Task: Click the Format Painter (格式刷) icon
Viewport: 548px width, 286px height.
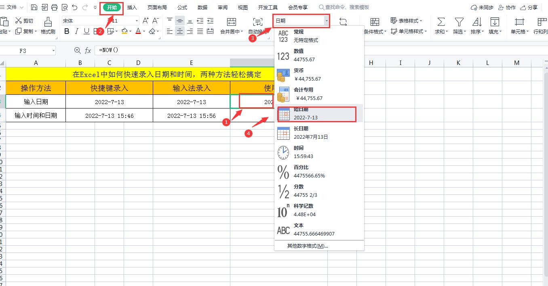Action: [x=48, y=22]
